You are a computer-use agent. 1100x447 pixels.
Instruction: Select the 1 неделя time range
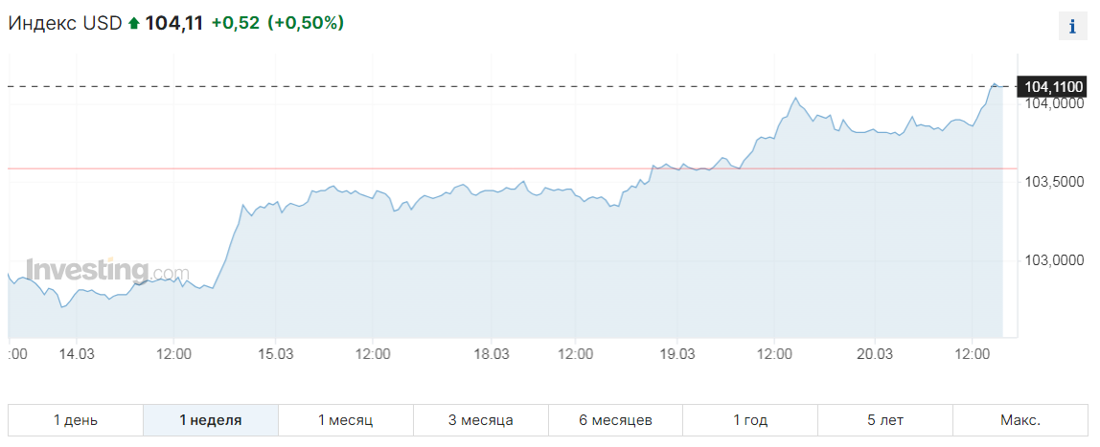tap(211, 420)
